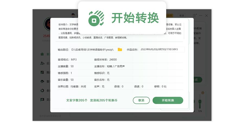Click the cloud users sidebar icon
The image size is (244, 122).
[42, 63]
